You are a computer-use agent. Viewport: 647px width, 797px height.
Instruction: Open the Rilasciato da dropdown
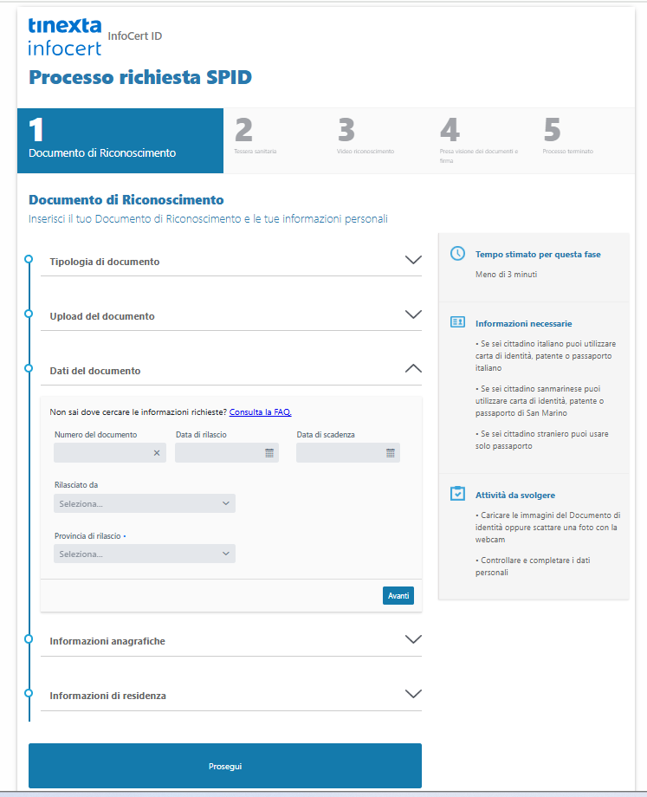coord(144,503)
